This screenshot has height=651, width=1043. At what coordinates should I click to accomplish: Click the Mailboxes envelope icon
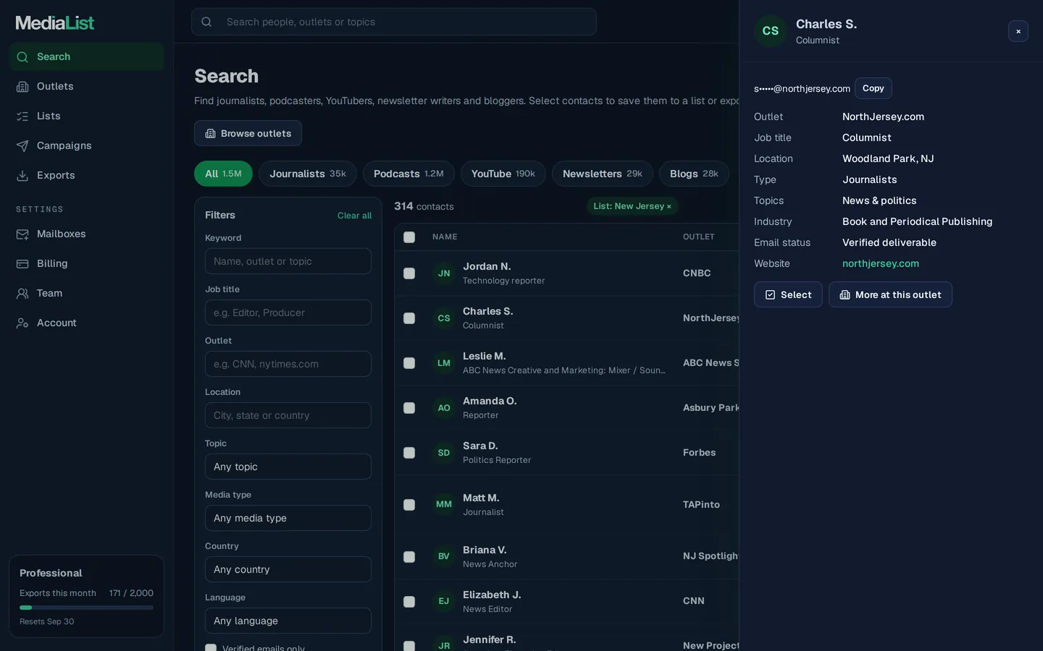click(22, 234)
